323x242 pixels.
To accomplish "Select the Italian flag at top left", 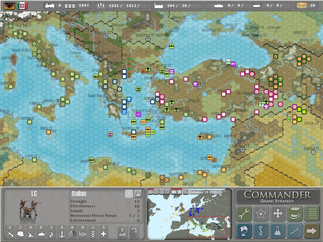I will tap(22, 5).
